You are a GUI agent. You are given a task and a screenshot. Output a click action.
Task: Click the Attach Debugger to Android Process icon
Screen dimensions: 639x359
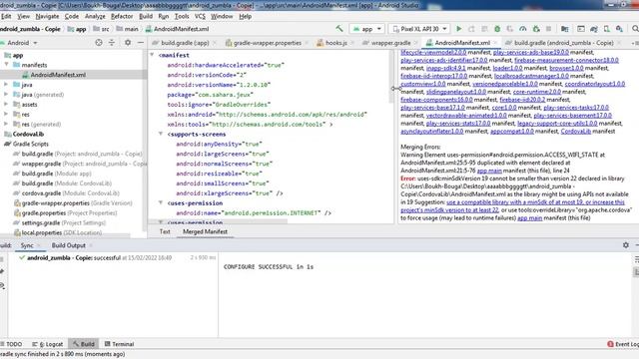[x=536, y=29]
